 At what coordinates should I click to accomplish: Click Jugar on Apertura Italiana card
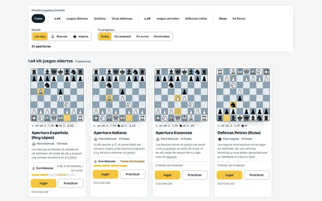click(105, 174)
